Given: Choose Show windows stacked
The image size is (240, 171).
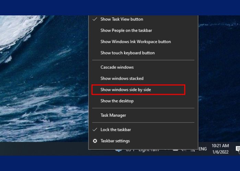Looking at the screenshot, I should [122, 79].
